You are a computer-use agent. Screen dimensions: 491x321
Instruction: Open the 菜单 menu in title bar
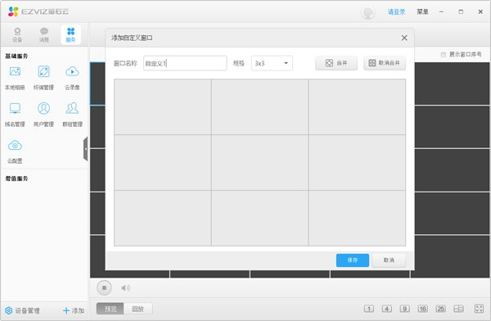point(422,12)
